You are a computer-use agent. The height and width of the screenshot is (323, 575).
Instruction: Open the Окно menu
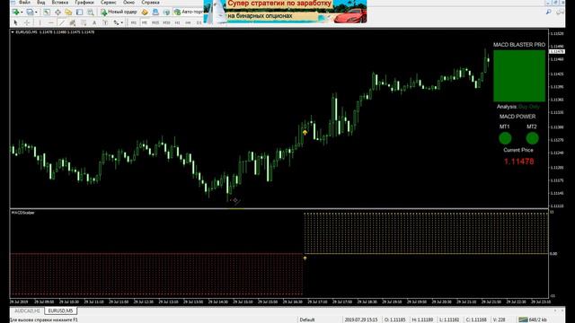[x=128, y=2]
